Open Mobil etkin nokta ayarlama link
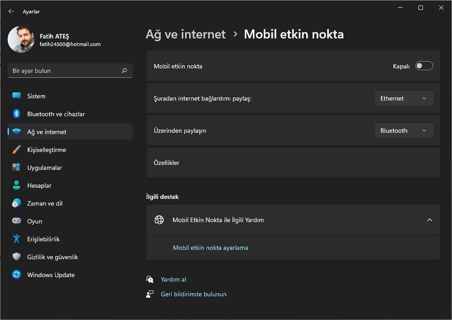Image resolution: width=452 pixels, height=320 pixels. pos(211,247)
